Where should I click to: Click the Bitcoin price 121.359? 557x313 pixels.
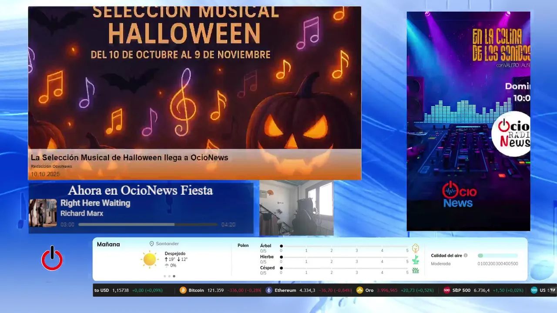click(216, 290)
